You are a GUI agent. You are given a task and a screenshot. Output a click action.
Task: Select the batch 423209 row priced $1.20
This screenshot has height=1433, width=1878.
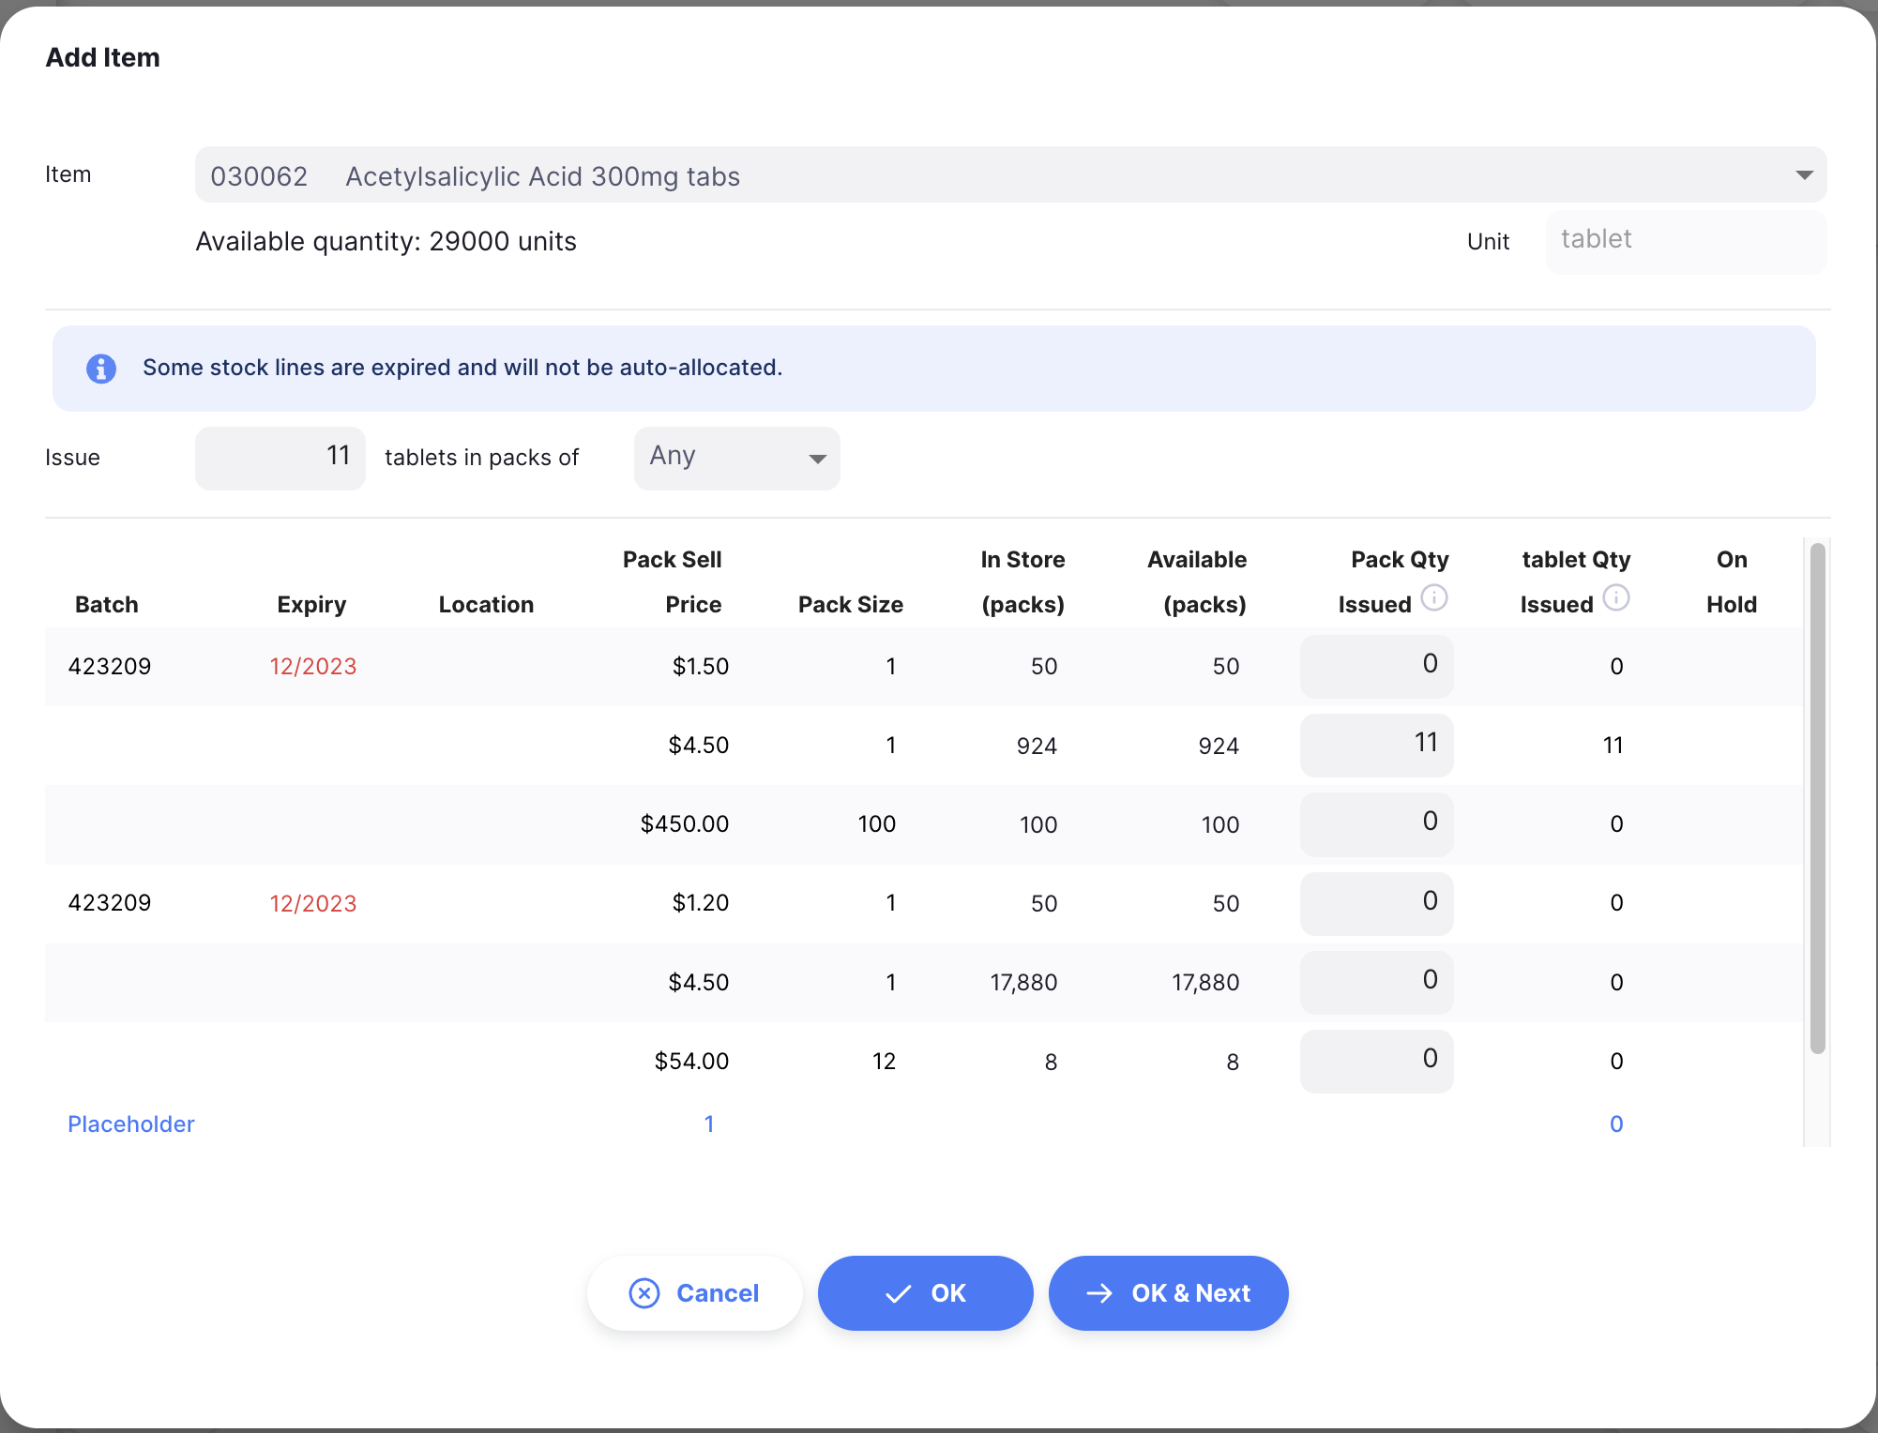[x=924, y=903]
